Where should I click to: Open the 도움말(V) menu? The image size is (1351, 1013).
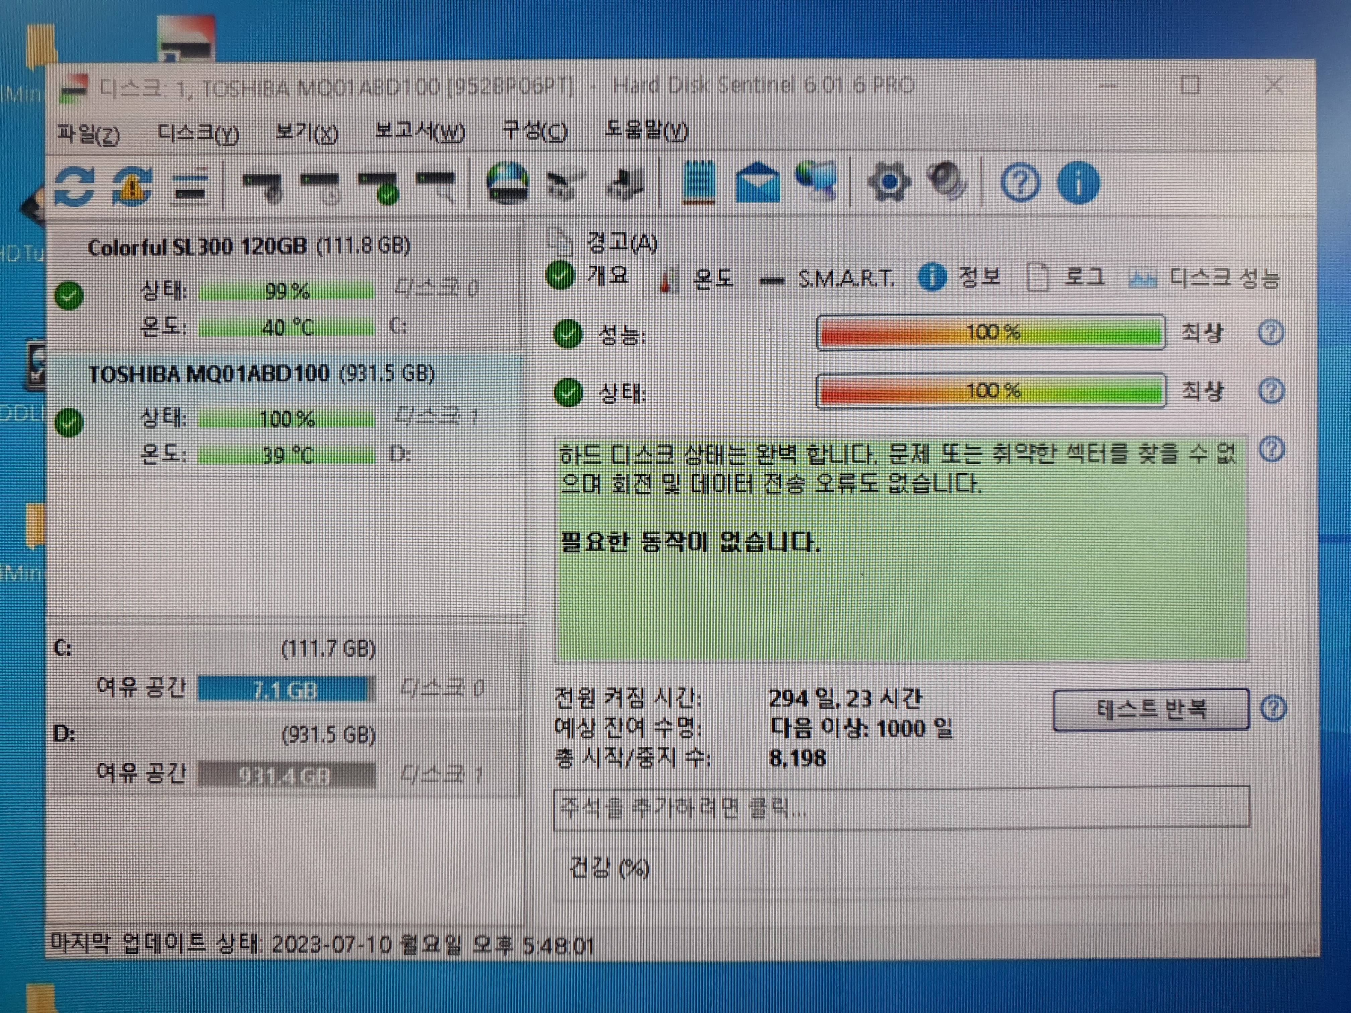646,130
